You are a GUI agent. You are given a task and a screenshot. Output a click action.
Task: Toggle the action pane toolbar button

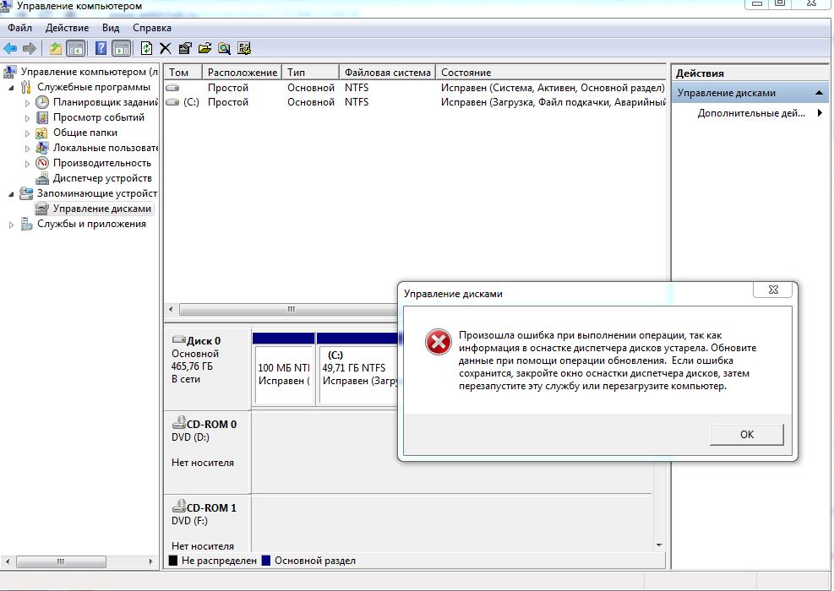point(121,48)
